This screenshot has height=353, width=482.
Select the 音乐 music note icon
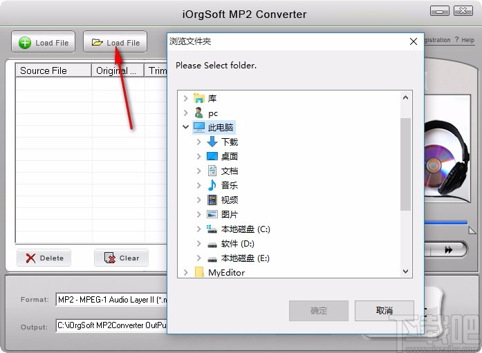(x=212, y=185)
